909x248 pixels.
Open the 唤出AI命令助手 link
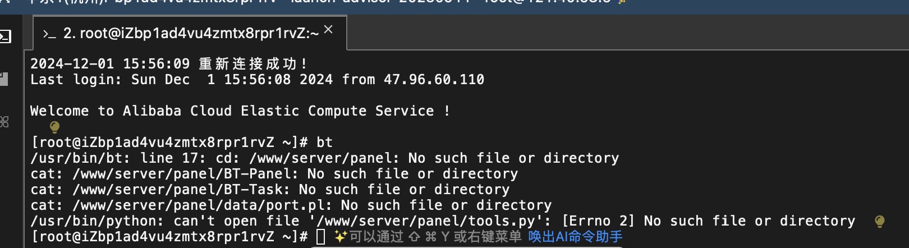click(575, 237)
